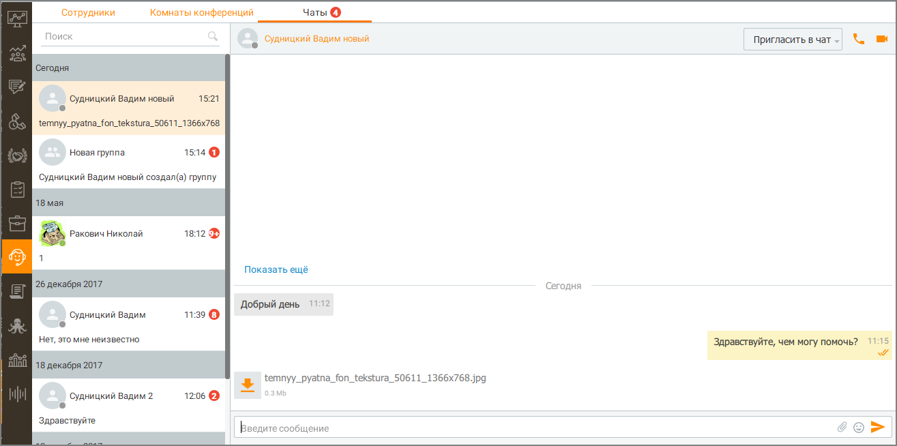Open the octopus sidebar icon
Image resolution: width=897 pixels, height=446 pixels.
17,325
